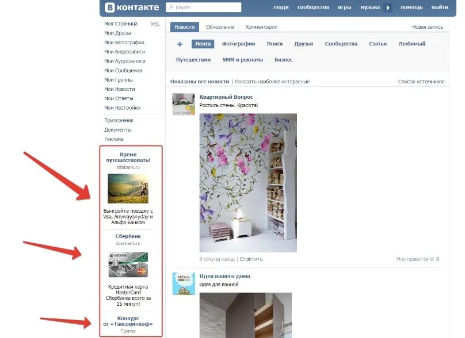Open Идеи вашего дома avatar thumbnail
Viewport: 465px width, 338px height.
click(184, 283)
